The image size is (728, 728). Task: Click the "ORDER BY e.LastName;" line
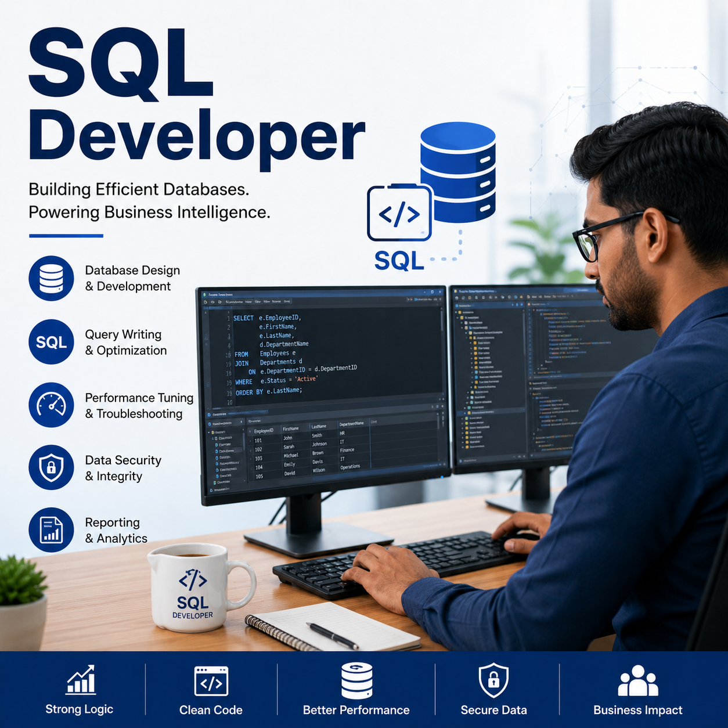click(269, 391)
